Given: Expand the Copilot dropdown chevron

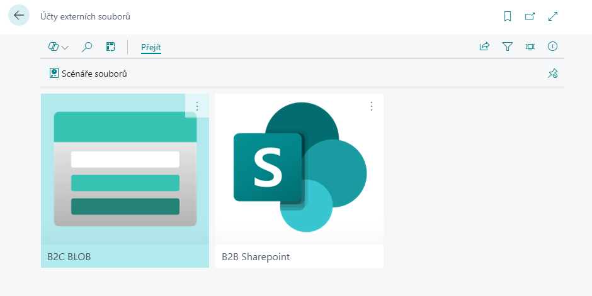Looking at the screenshot, I should click(65, 47).
